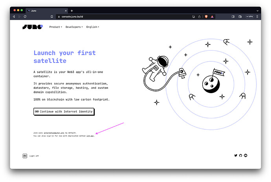This screenshot has height=182, width=271.
Task: Open Juno's GitHub repository
Action: pyautogui.click(x=241, y=155)
